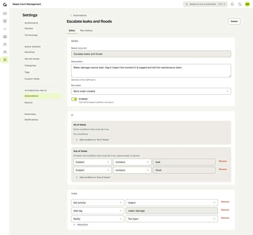Focus the Search or run a command box

click(x=205, y=4)
